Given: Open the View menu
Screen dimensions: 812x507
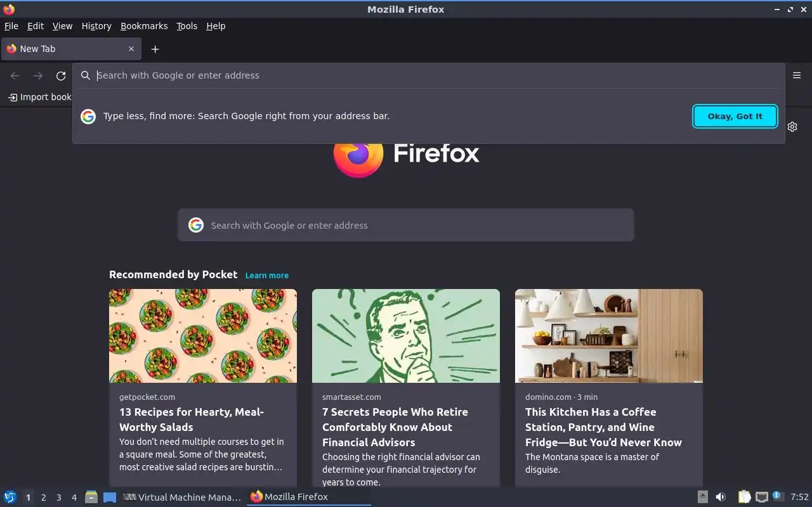Looking at the screenshot, I should point(62,26).
